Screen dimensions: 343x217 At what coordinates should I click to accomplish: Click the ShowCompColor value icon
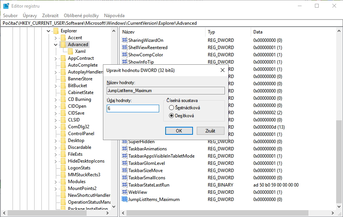pos(125,54)
